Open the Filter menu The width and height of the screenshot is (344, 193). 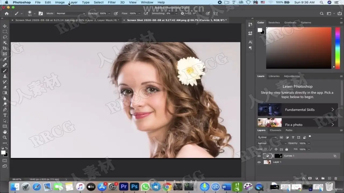point(112,2)
